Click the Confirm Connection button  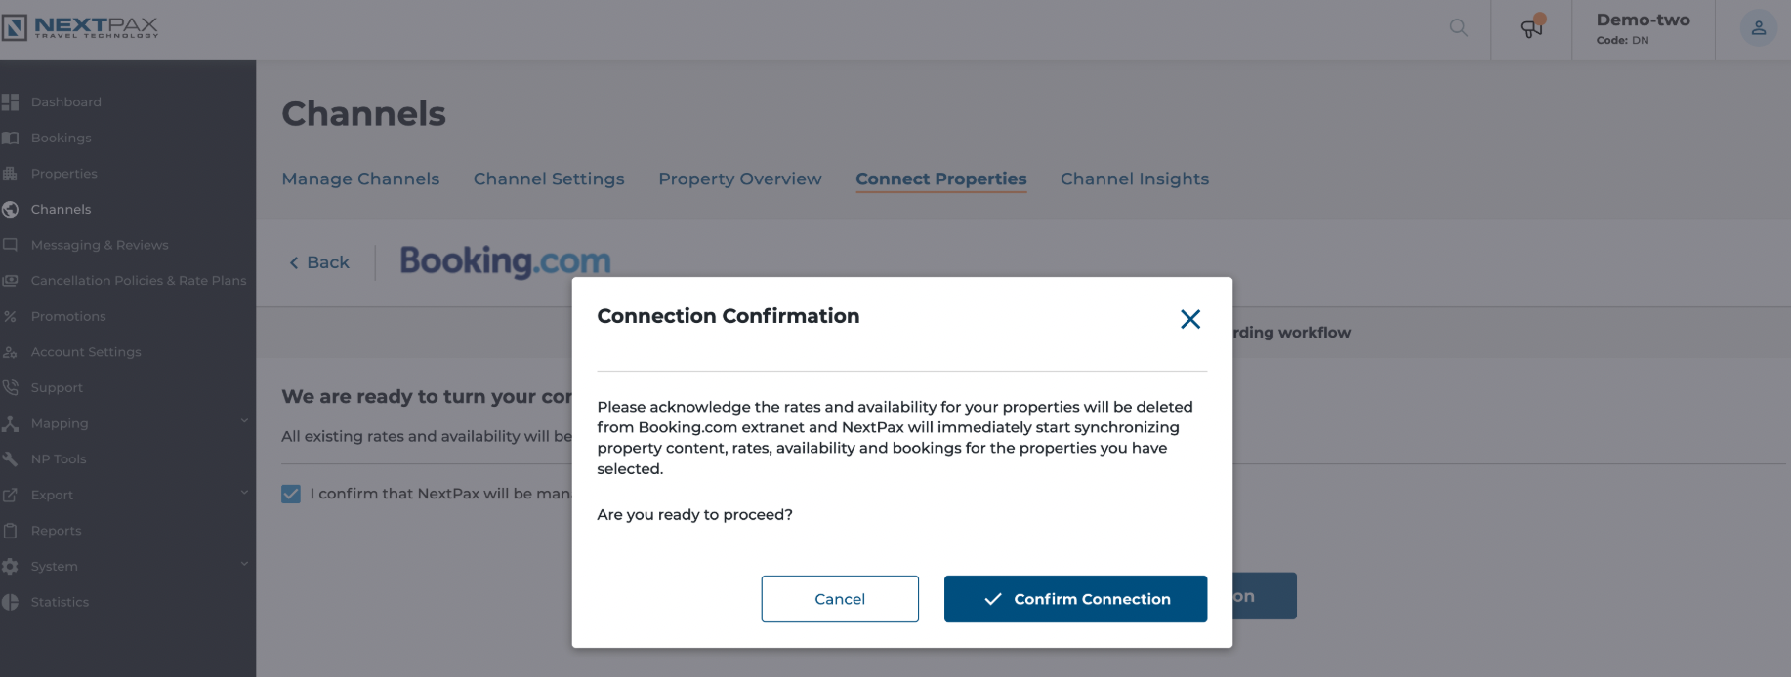pos(1075,599)
